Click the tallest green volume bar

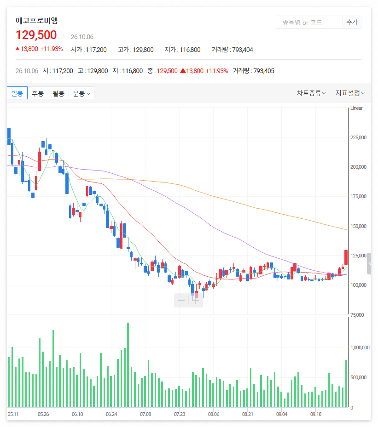(128, 365)
